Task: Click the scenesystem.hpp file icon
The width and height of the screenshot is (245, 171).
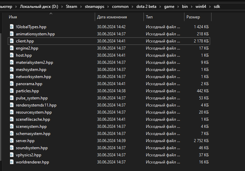Action: (12, 127)
